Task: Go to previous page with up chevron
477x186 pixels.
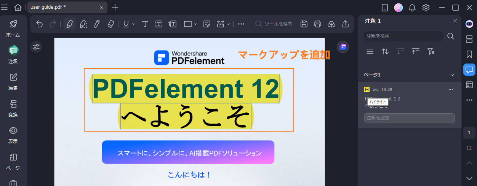Action: click(469, 163)
